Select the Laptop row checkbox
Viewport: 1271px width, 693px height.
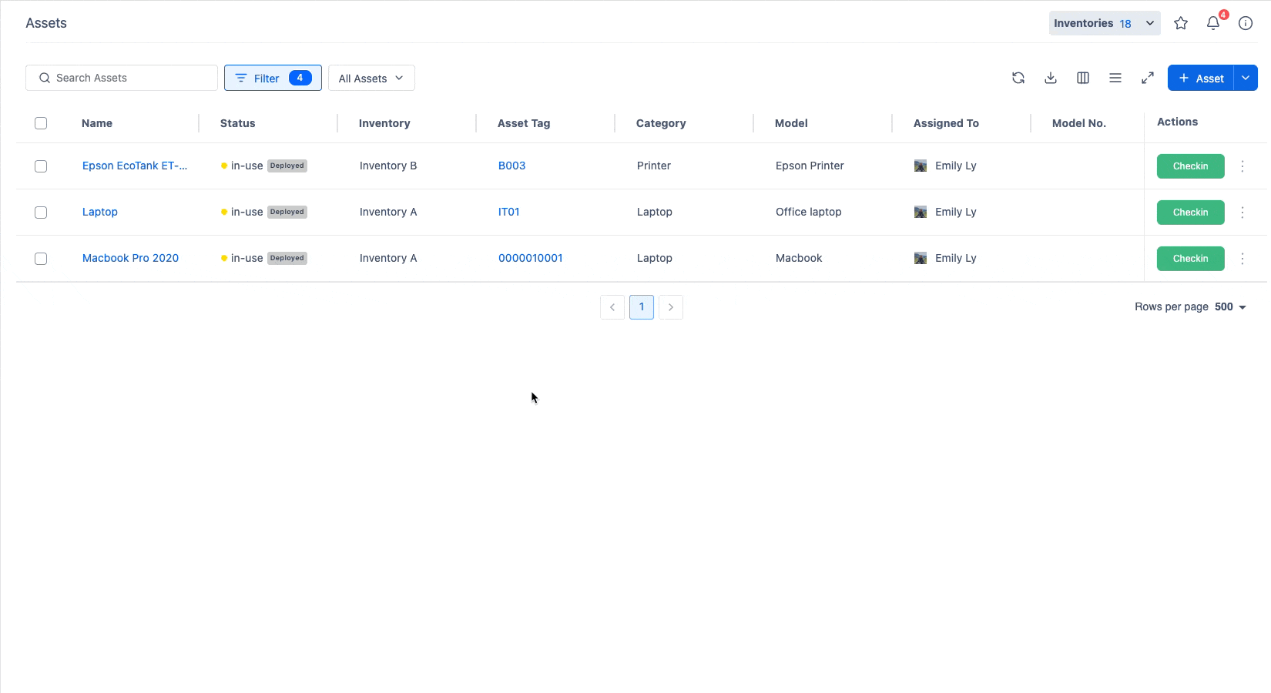[41, 213]
